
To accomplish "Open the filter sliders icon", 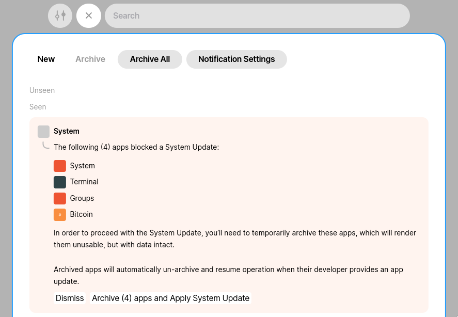I will click(60, 15).
